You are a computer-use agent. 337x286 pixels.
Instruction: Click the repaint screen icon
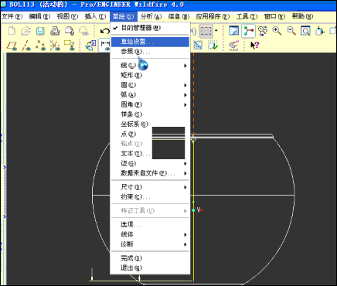pos(263,31)
